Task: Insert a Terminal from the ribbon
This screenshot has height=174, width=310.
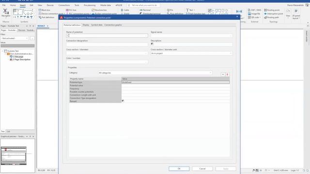Action: pos(145,10)
